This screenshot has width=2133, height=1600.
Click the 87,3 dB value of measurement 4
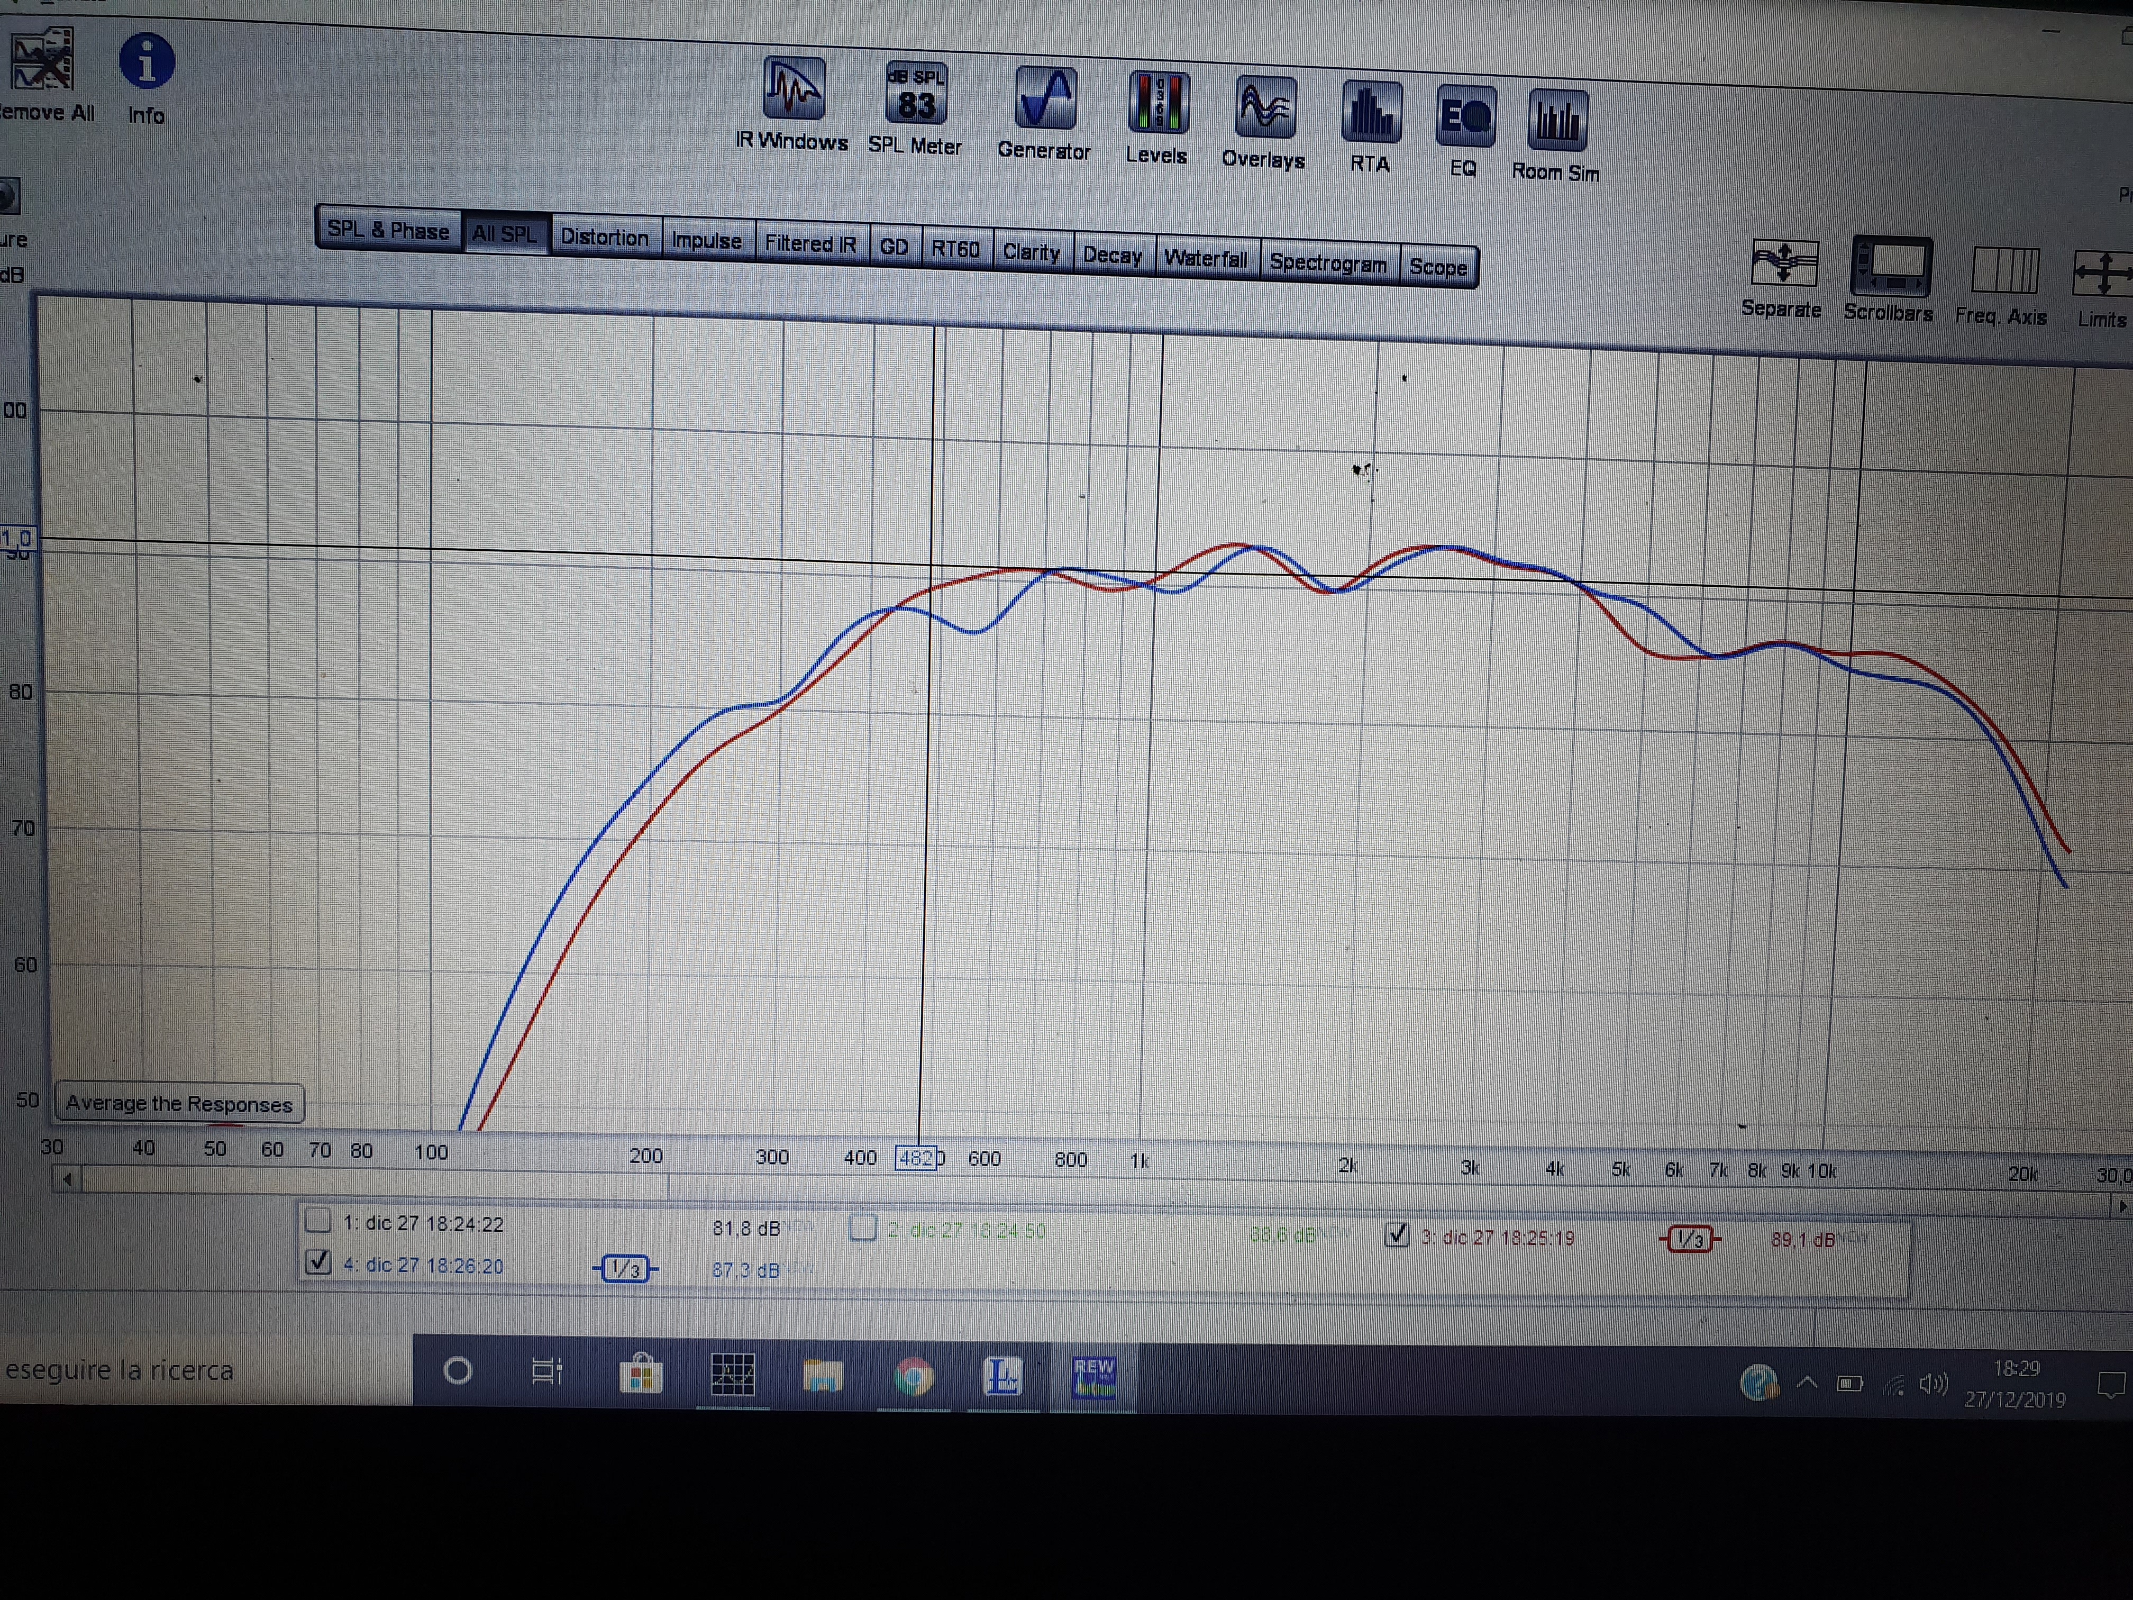click(745, 1270)
